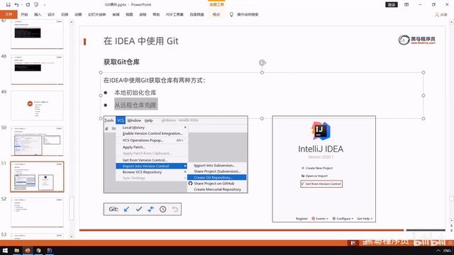Viewport: 454px width, 255px height.
Task: Open the 幻灯片放映 (Slide Show) tab
Action: 97,14
